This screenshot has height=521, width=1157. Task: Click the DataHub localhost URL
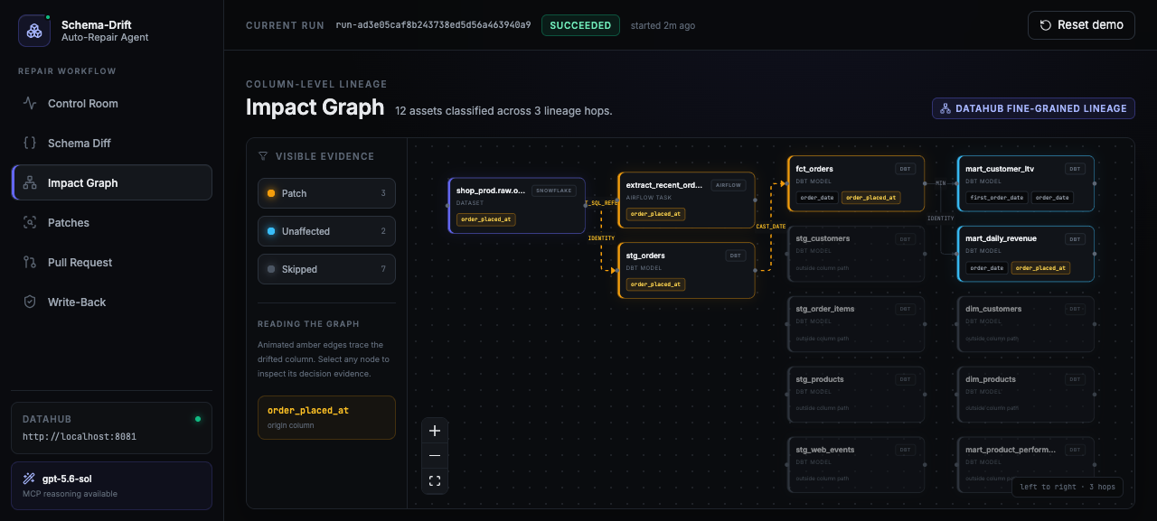80,436
